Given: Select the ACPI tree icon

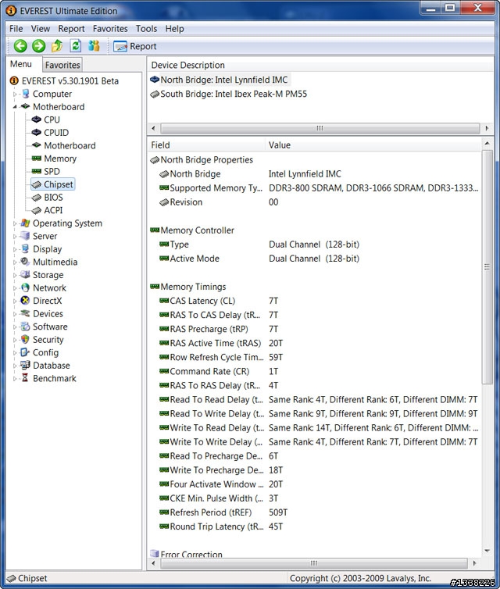Looking at the screenshot, I should (37, 210).
